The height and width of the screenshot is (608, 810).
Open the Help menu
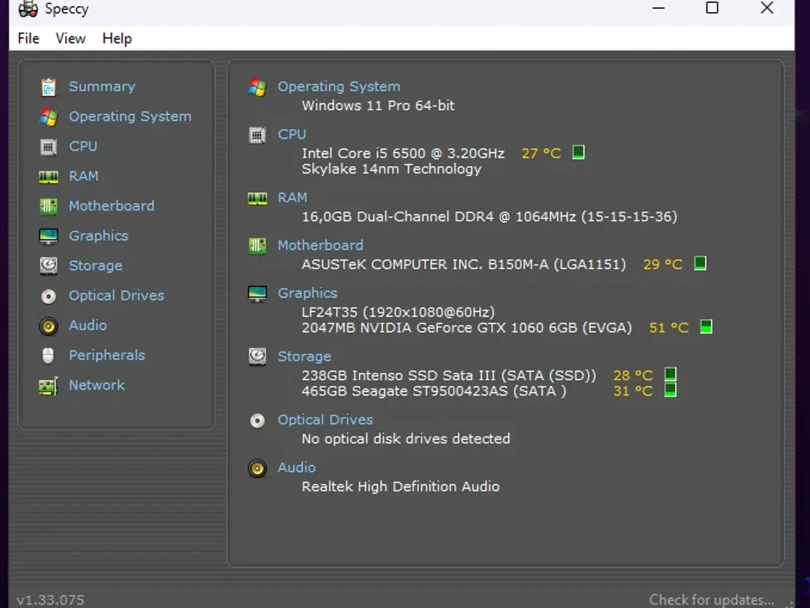point(116,38)
